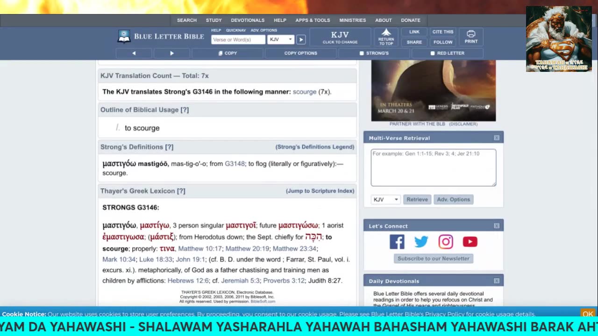Open the Hebrews 12:6 reference
Viewport: 598px width, 336px height.
coord(188,281)
